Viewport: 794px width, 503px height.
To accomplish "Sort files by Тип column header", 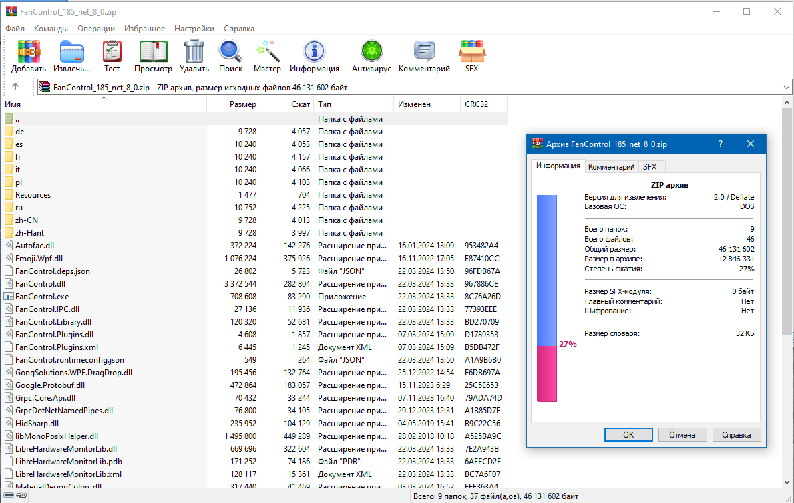I will 354,104.
